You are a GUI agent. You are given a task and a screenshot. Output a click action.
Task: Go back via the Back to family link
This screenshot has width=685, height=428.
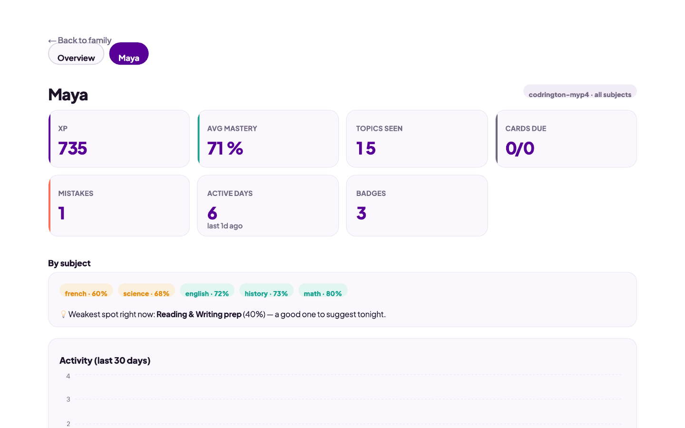(x=80, y=40)
